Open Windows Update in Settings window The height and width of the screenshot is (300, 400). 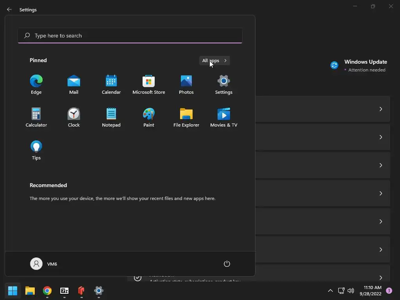pos(359,66)
